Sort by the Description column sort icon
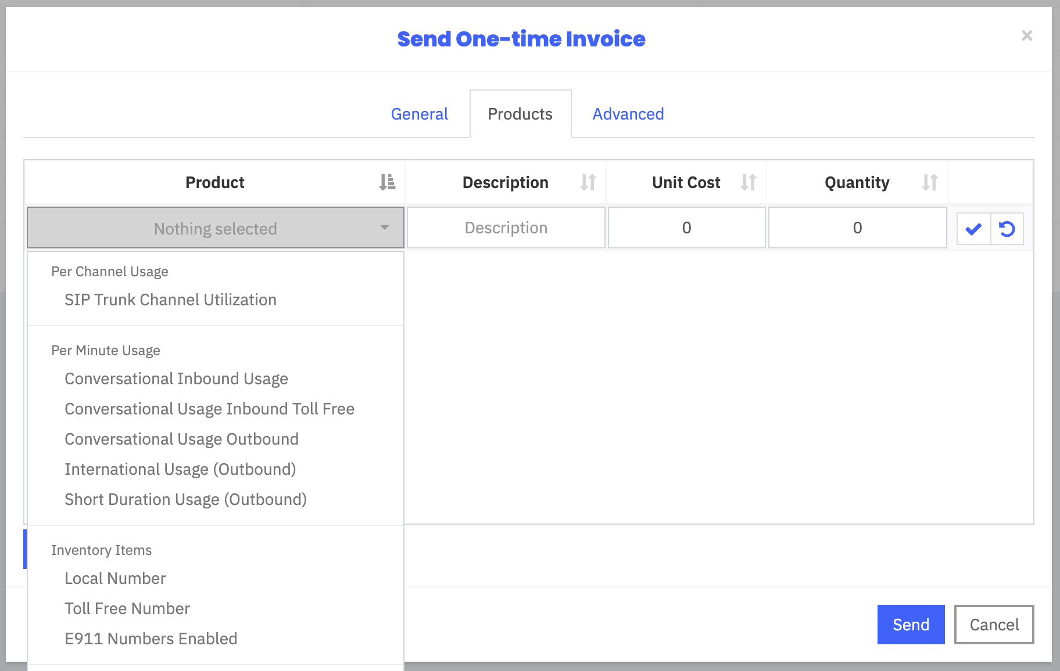Image resolution: width=1060 pixels, height=671 pixels. (588, 182)
